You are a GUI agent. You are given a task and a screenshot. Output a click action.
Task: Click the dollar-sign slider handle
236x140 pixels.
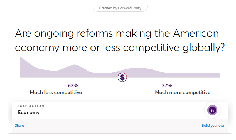[x=122, y=77]
